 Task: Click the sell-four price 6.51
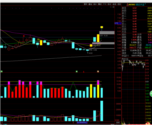pos(135,11)
